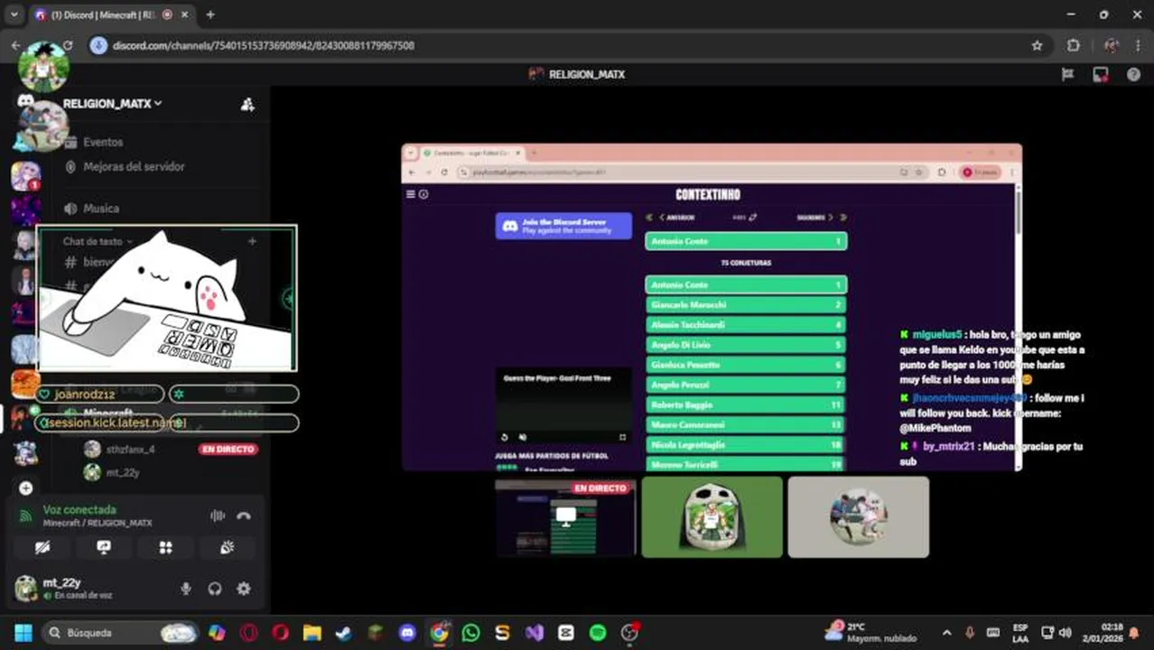1154x650 pixels.
Task: Open voice channel activities launcher
Action: click(x=165, y=547)
